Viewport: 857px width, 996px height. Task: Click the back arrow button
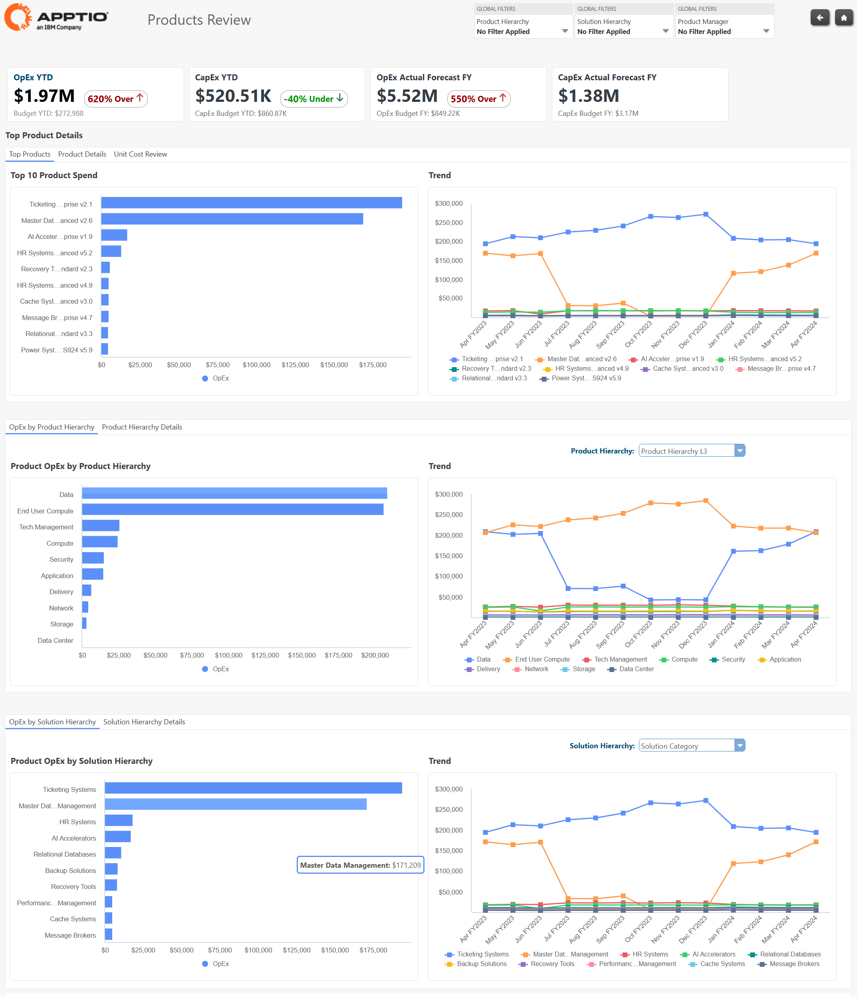coord(819,18)
